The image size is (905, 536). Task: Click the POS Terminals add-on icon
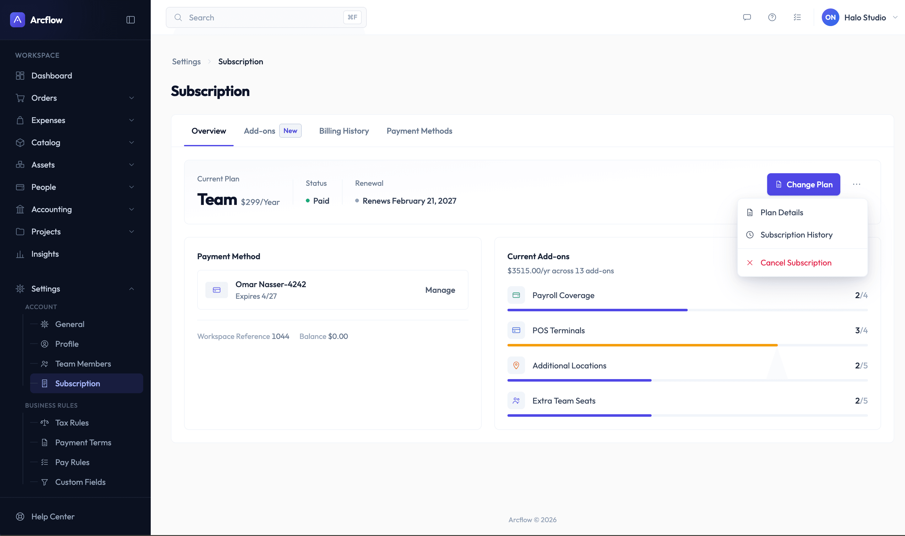pos(516,330)
